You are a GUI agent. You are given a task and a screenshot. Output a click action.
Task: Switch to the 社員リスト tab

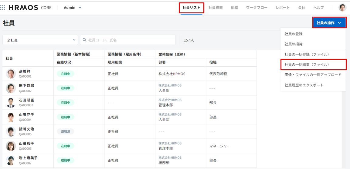pyautogui.click(x=191, y=8)
